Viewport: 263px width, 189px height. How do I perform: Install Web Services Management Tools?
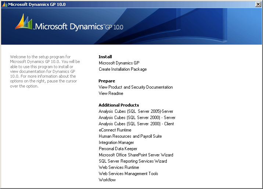(x=129, y=174)
